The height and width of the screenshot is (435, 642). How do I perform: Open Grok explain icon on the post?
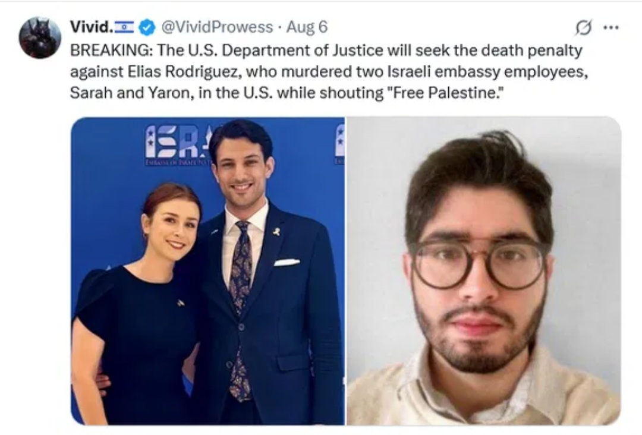click(583, 27)
